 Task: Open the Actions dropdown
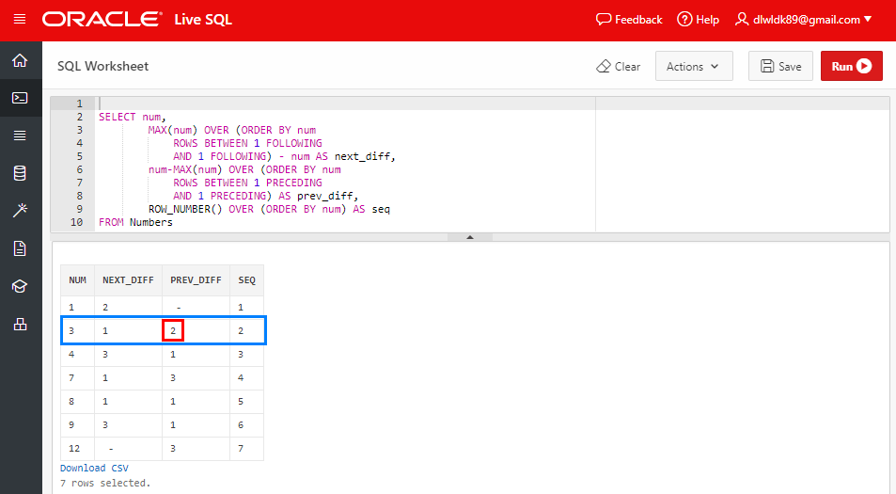[694, 66]
